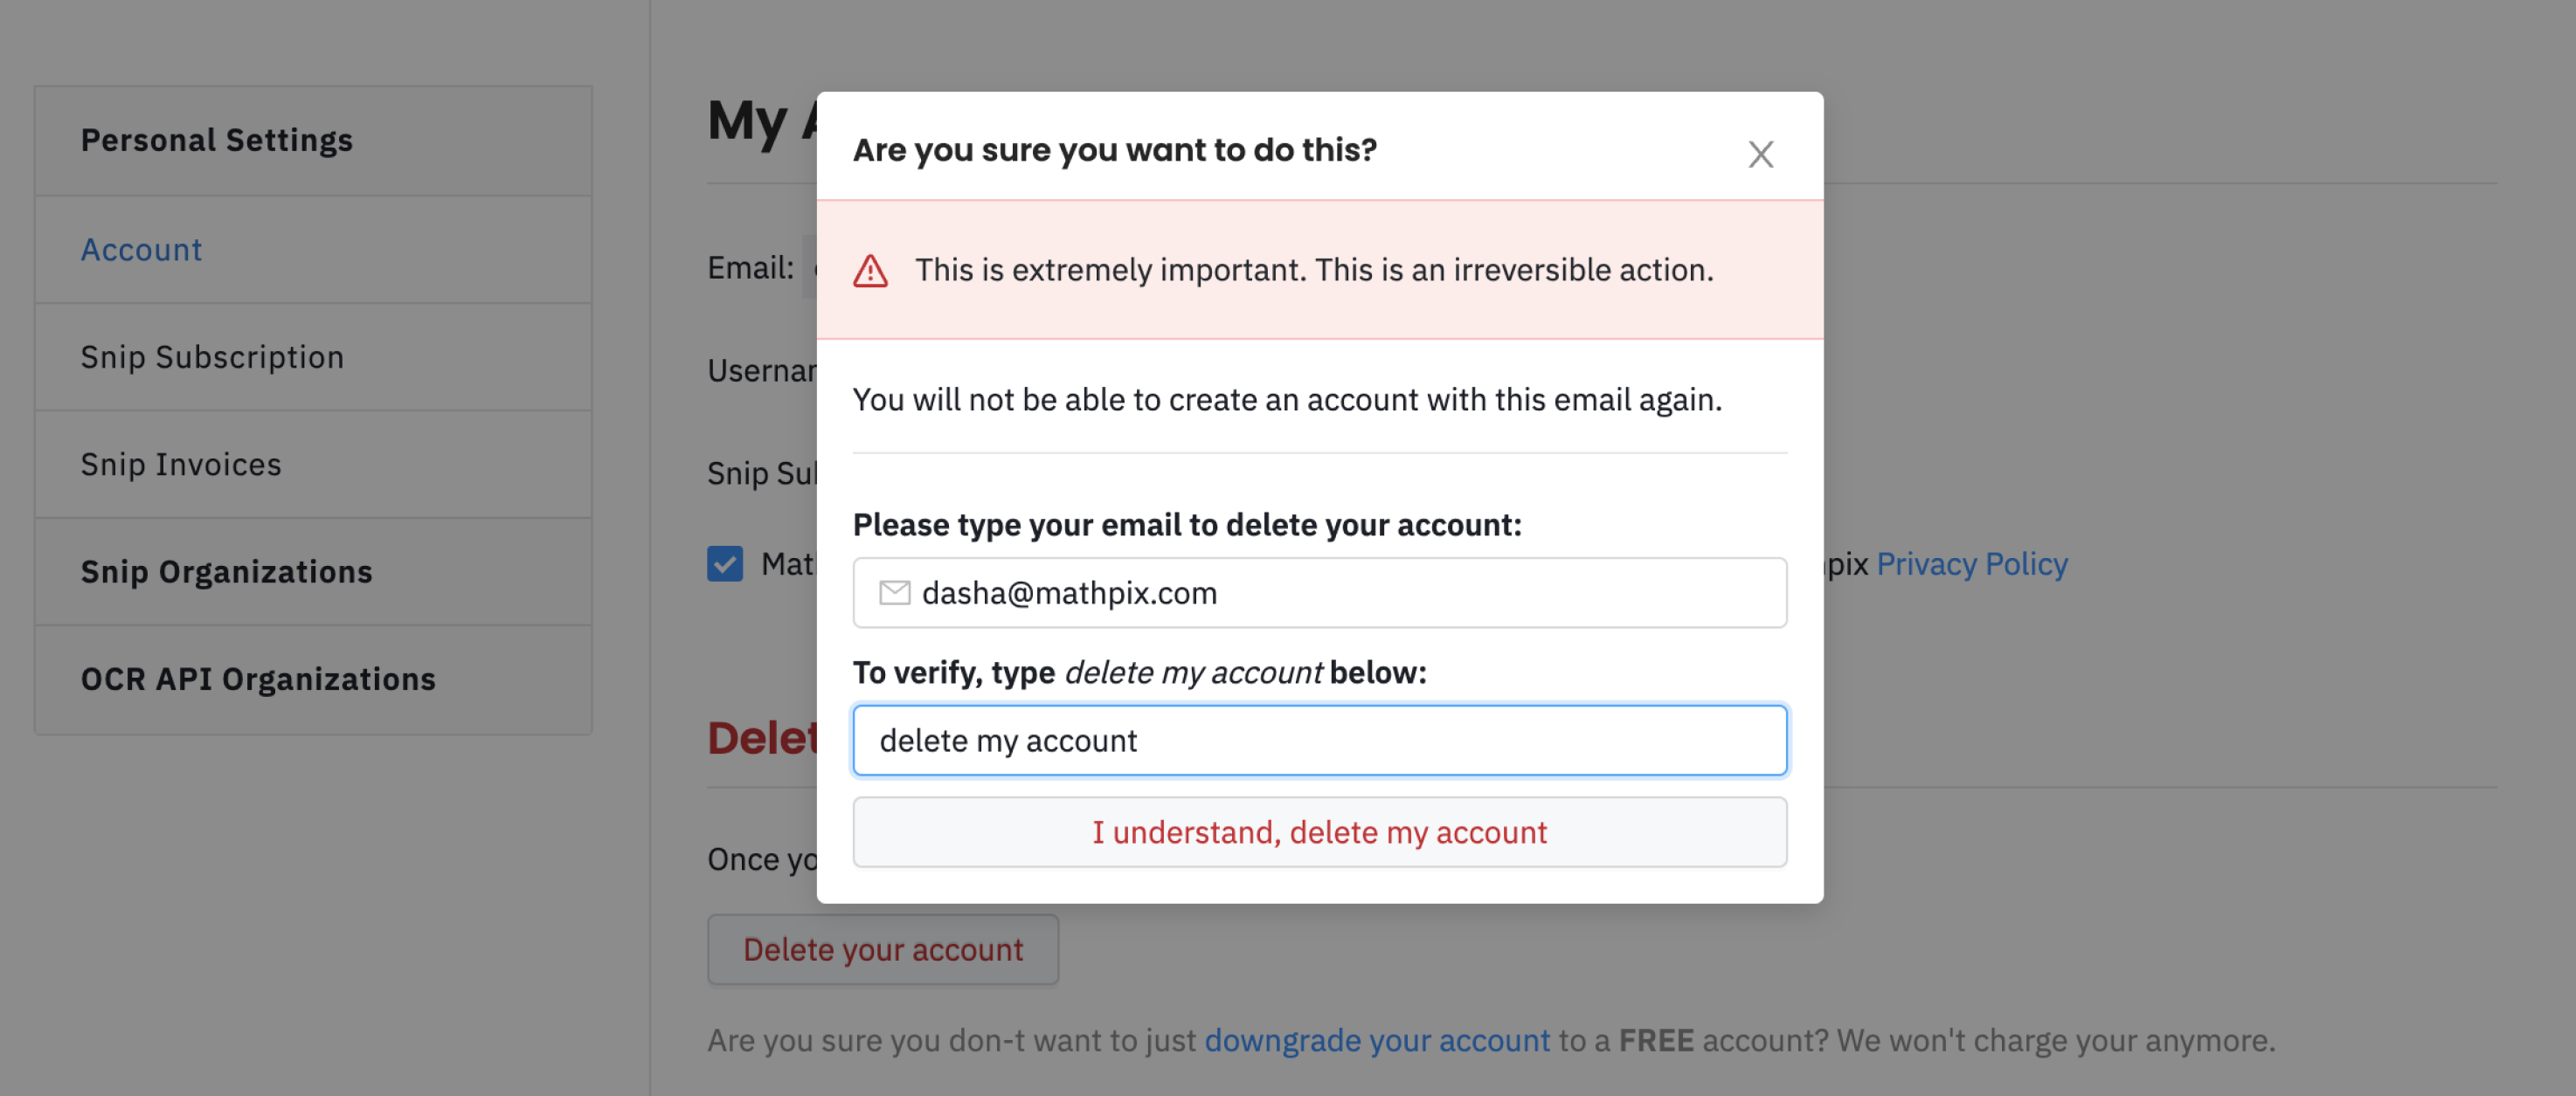Click Snip Subscription sidebar item
Image resolution: width=2576 pixels, height=1096 pixels.
tap(211, 355)
